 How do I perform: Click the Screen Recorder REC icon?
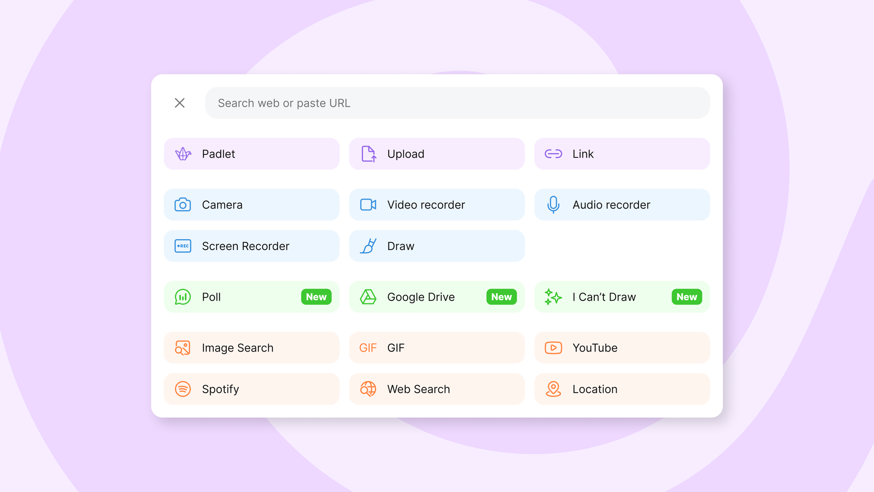[183, 246]
